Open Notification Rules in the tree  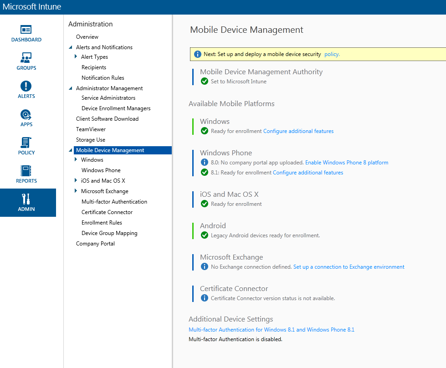click(x=103, y=77)
